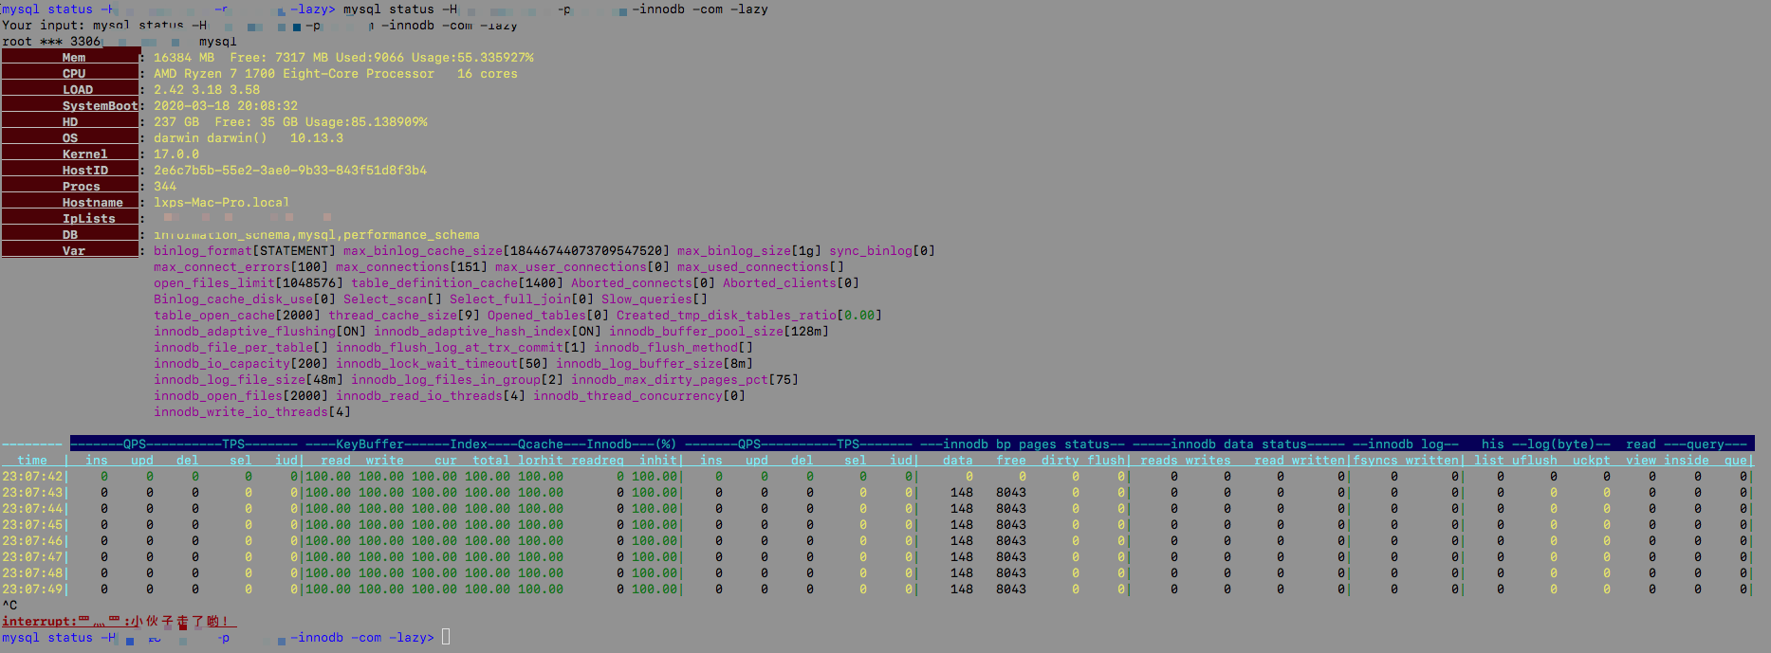Click the '16 cores' text

click(x=488, y=74)
